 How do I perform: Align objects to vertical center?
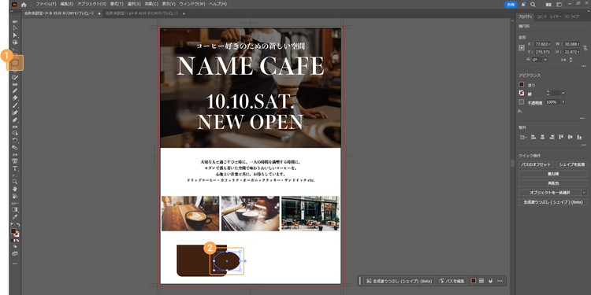tap(571, 137)
